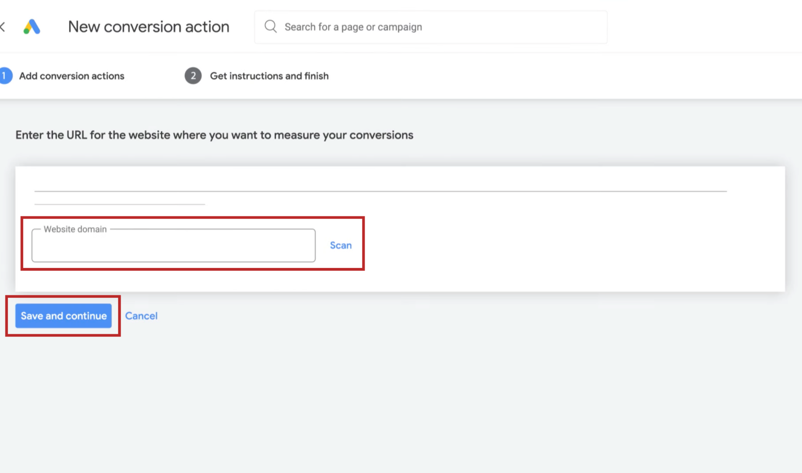
Task: Click the Google Ads logo
Action: click(32, 27)
